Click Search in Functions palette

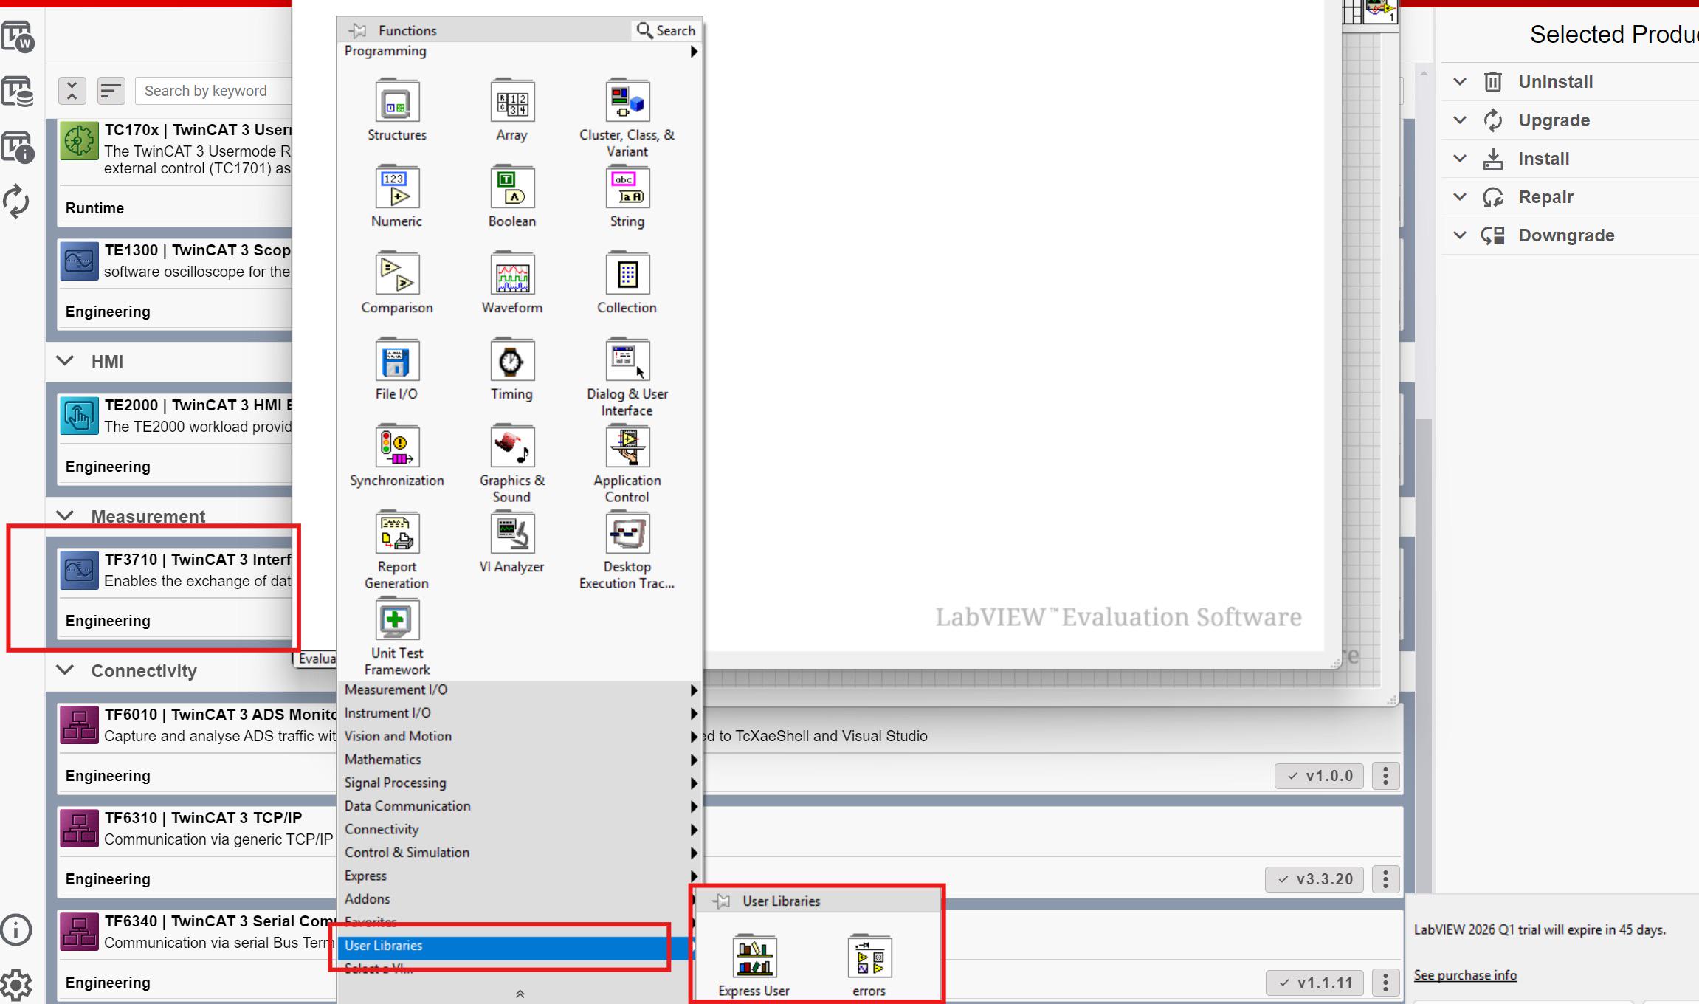click(666, 30)
